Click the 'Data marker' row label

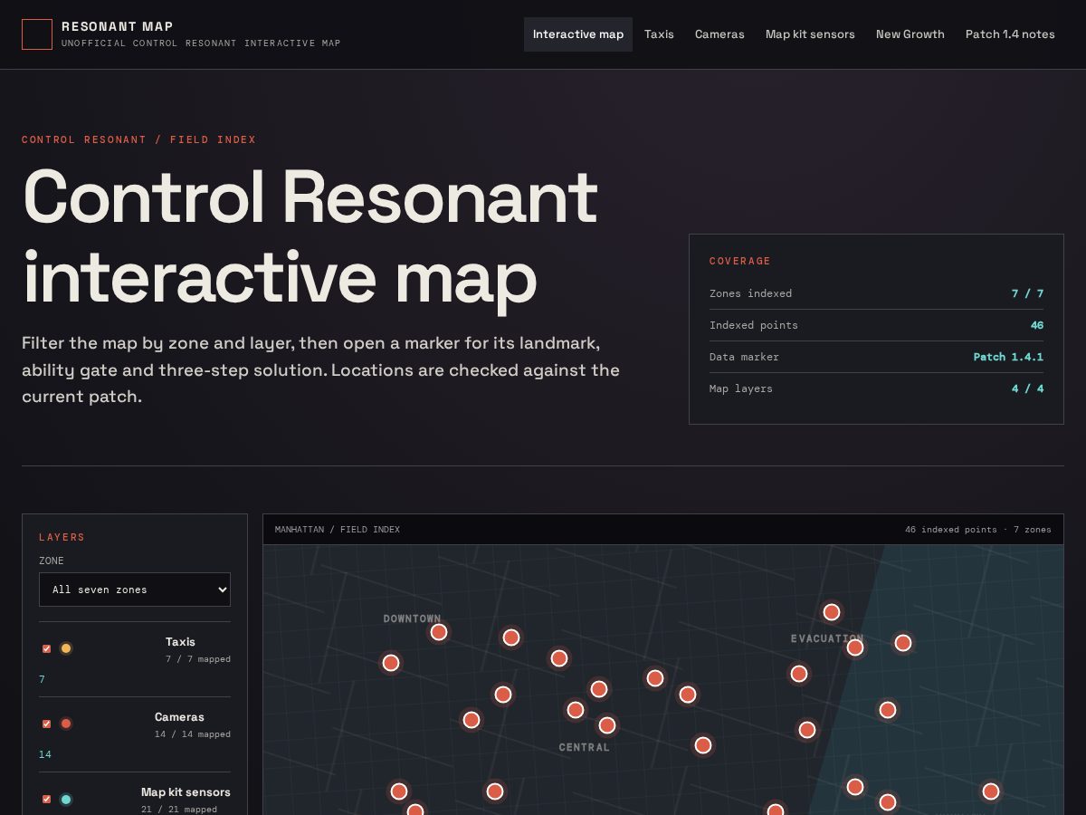[x=744, y=357]
